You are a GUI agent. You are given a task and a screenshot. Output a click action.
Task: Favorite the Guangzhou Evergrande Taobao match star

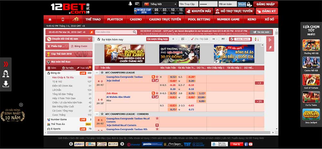point(157,77)
